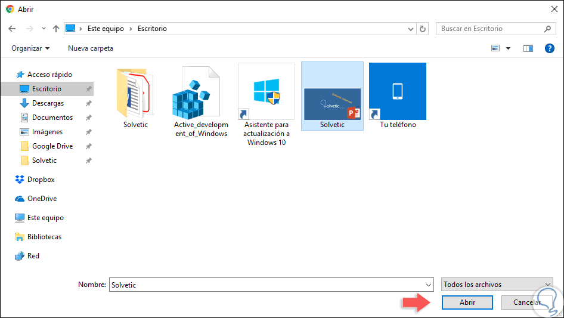Click the Up one level arrow
This screenshot has width=564, height=318.
coord(56,29)
